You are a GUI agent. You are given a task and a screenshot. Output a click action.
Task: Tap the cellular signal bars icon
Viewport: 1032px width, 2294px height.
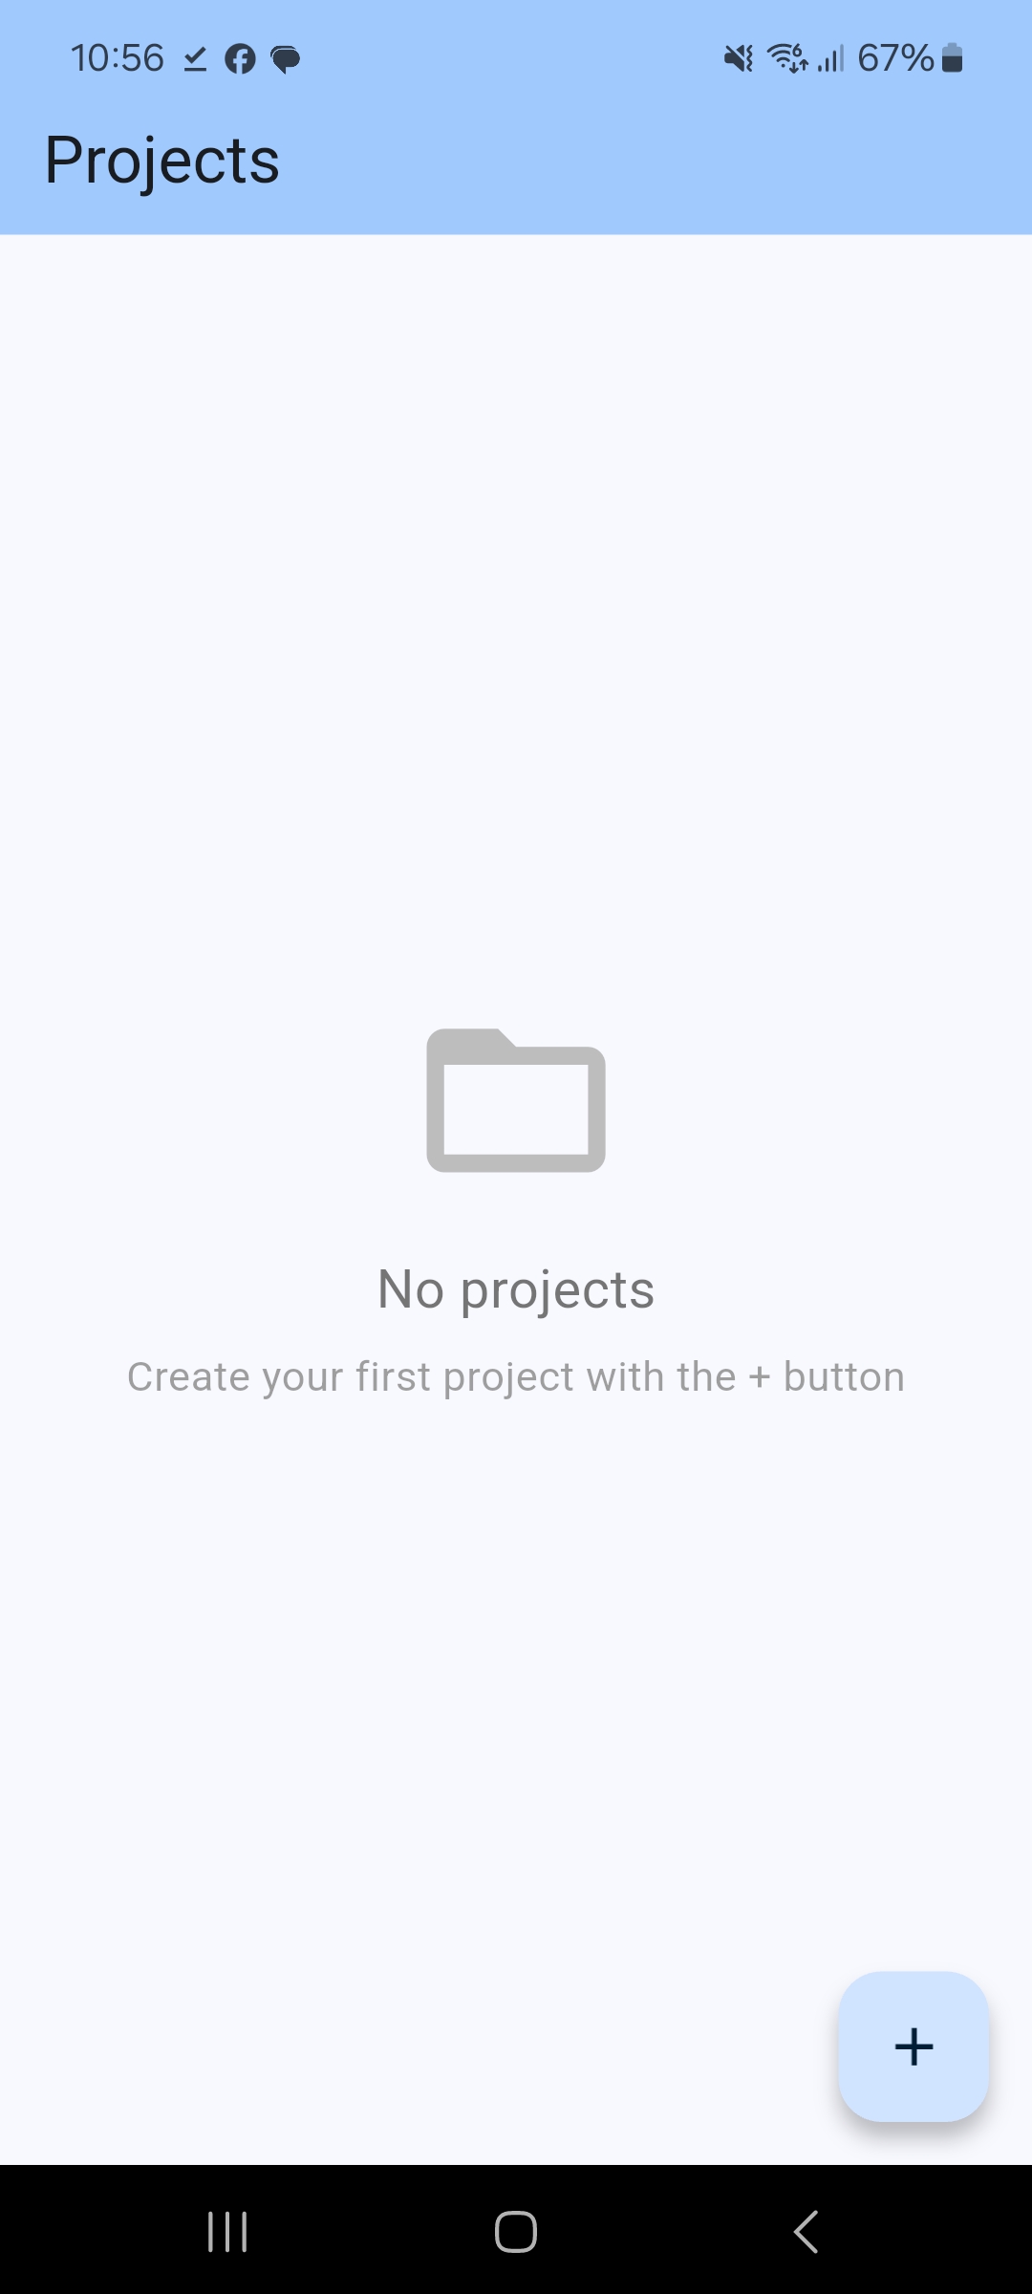click(831, 59)
